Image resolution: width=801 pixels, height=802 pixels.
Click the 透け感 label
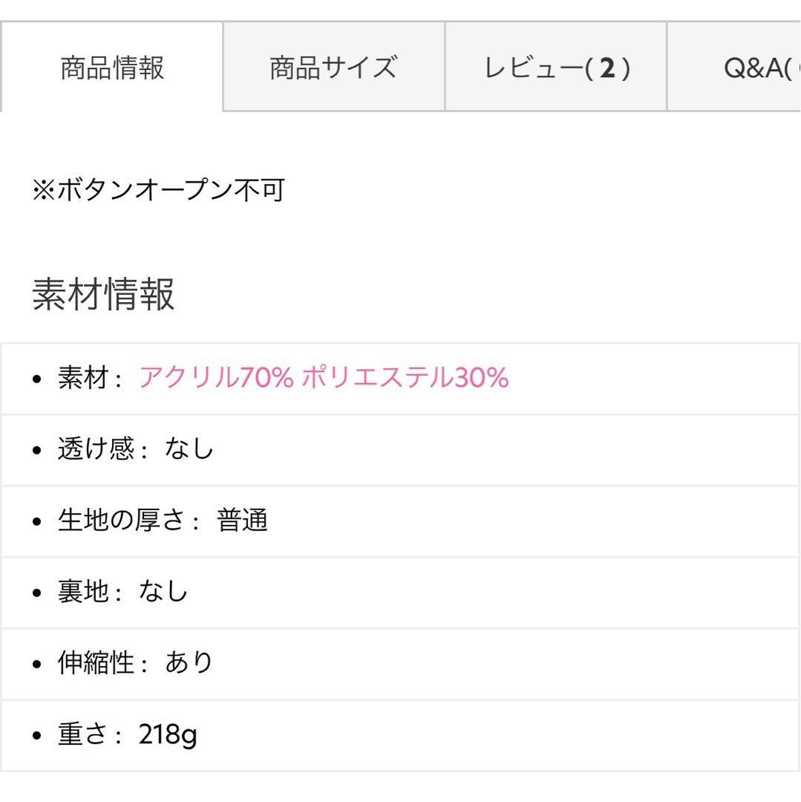(x=97, y=450)
